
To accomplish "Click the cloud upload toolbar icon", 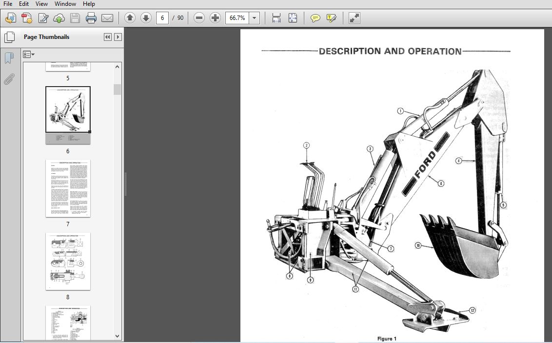I will [59, 18].
